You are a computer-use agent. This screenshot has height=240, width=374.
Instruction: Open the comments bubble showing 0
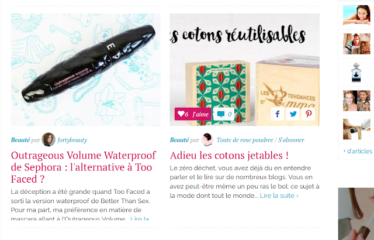click(224, 114)
